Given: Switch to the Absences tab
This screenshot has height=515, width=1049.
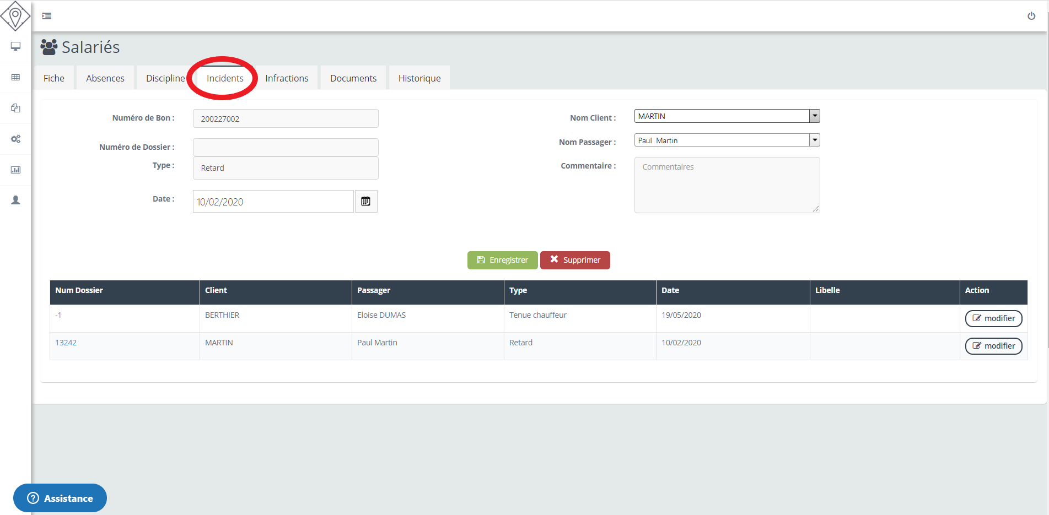Looking at the screenshot, I should [105, 78].
